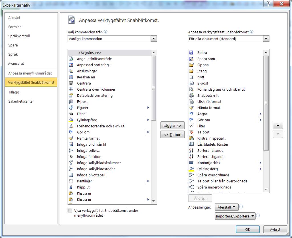Open Anpassa menyfliksområdet category
The width and height of the screenshot is (292, 238).
pos(30,73)
